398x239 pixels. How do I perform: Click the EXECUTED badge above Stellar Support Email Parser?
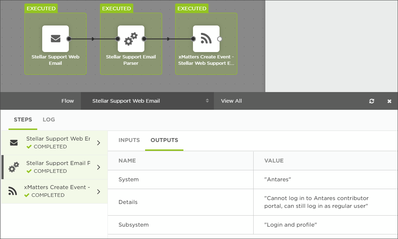click(116, 8)
